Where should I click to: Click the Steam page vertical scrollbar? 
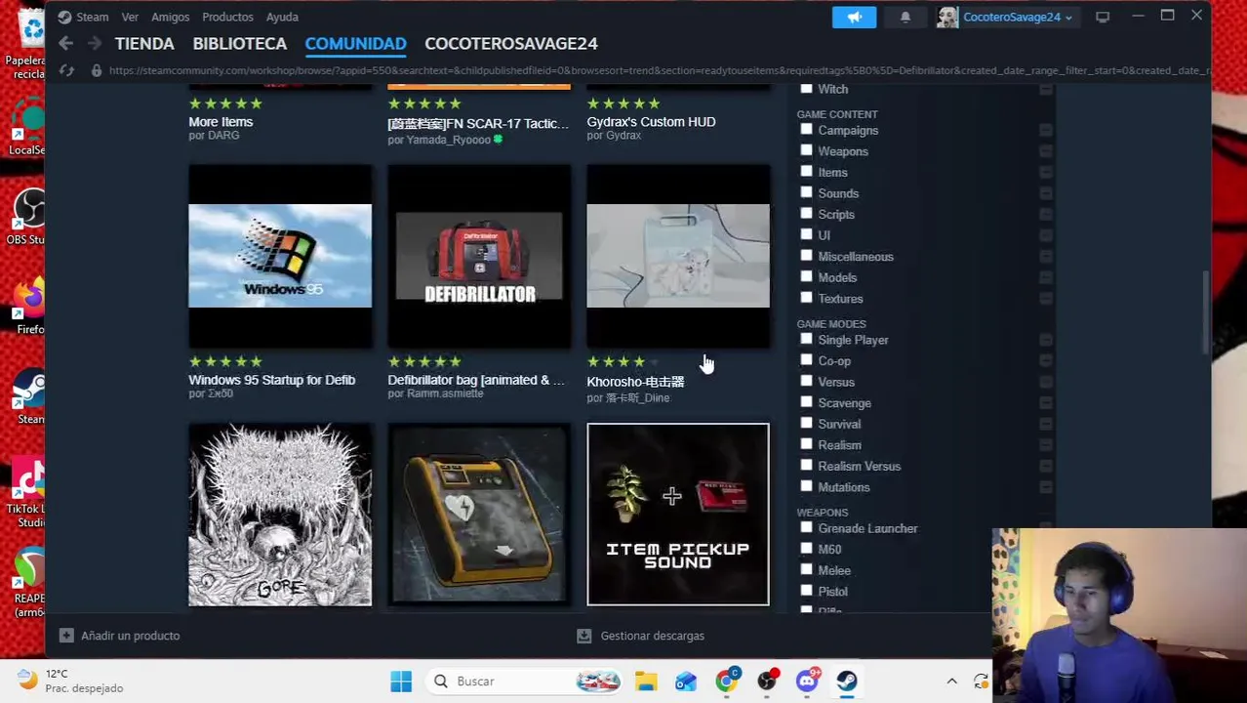(1206, 312)
